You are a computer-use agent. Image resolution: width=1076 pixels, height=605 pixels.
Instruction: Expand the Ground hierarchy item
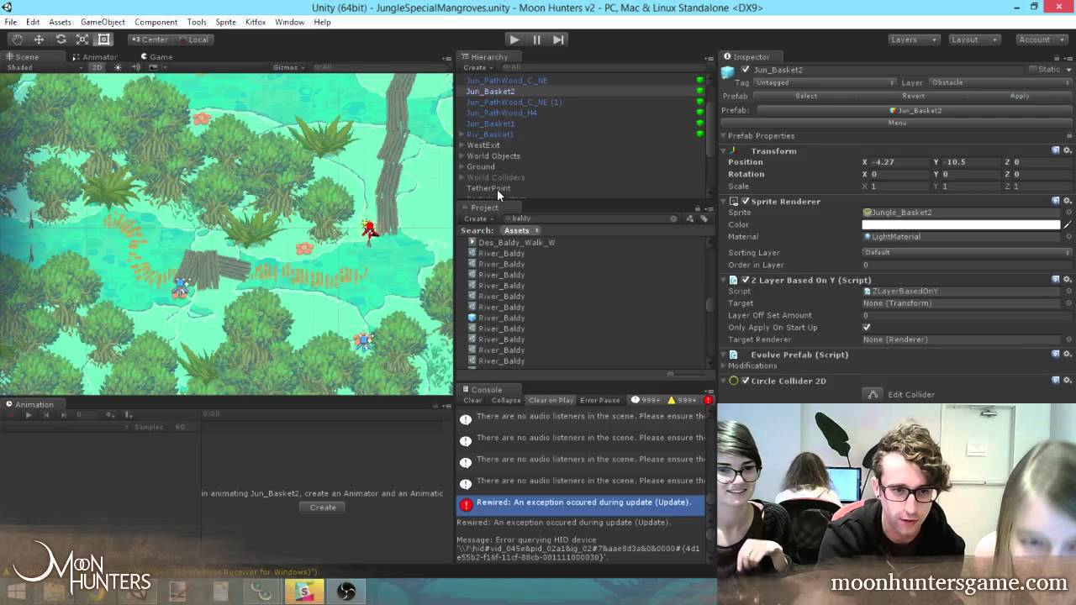462,167
